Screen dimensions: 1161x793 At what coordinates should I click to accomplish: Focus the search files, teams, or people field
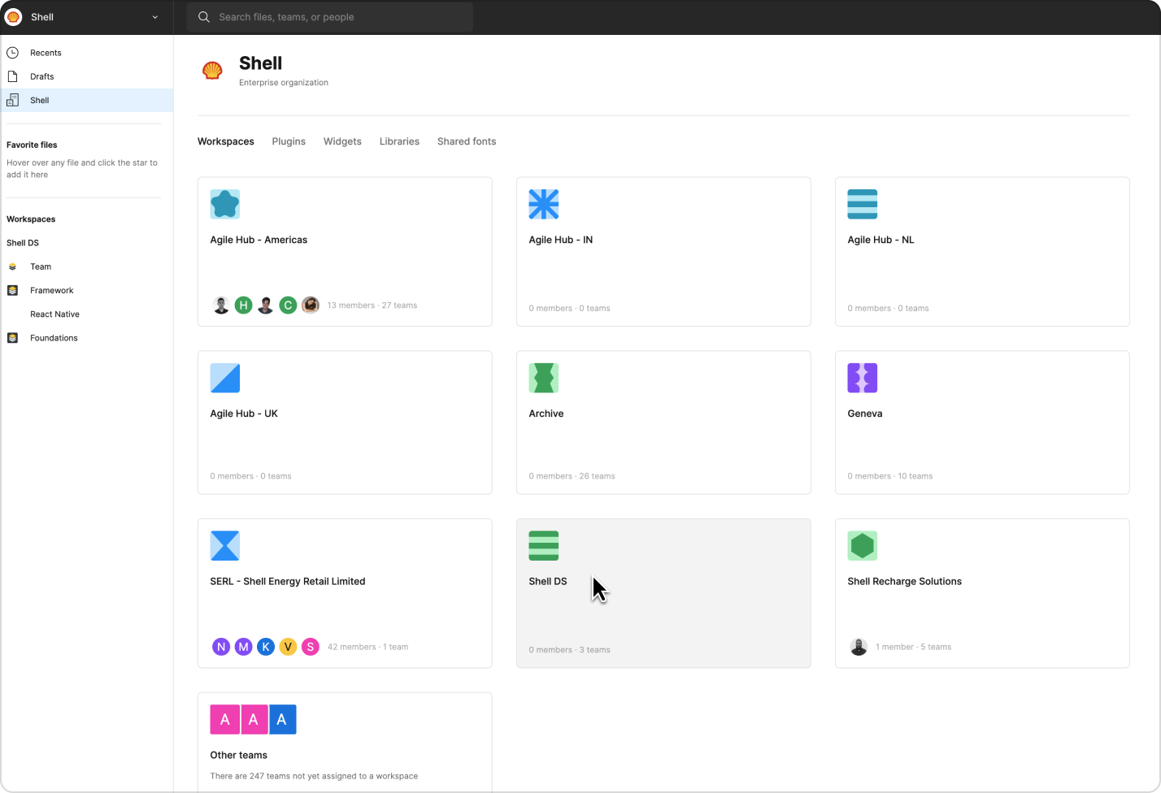click(x=330, y=17)
